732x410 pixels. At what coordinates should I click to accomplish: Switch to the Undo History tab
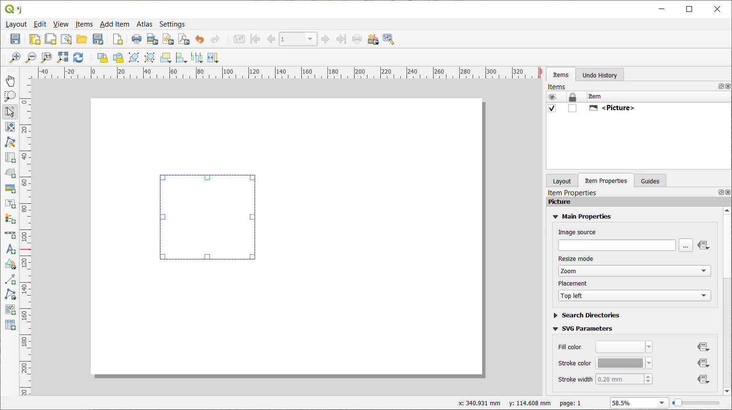(x=600, y=75)
